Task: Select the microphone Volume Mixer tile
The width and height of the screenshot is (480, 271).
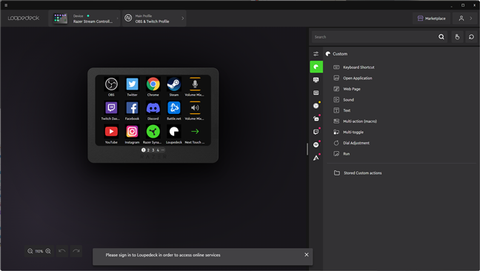Action: click(195, 87)
